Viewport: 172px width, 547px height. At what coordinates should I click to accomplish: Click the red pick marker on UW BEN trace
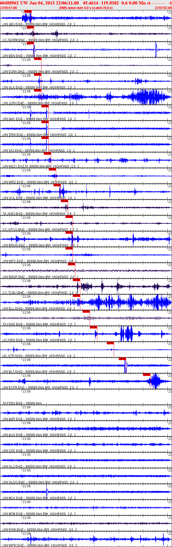click(30, 43)
